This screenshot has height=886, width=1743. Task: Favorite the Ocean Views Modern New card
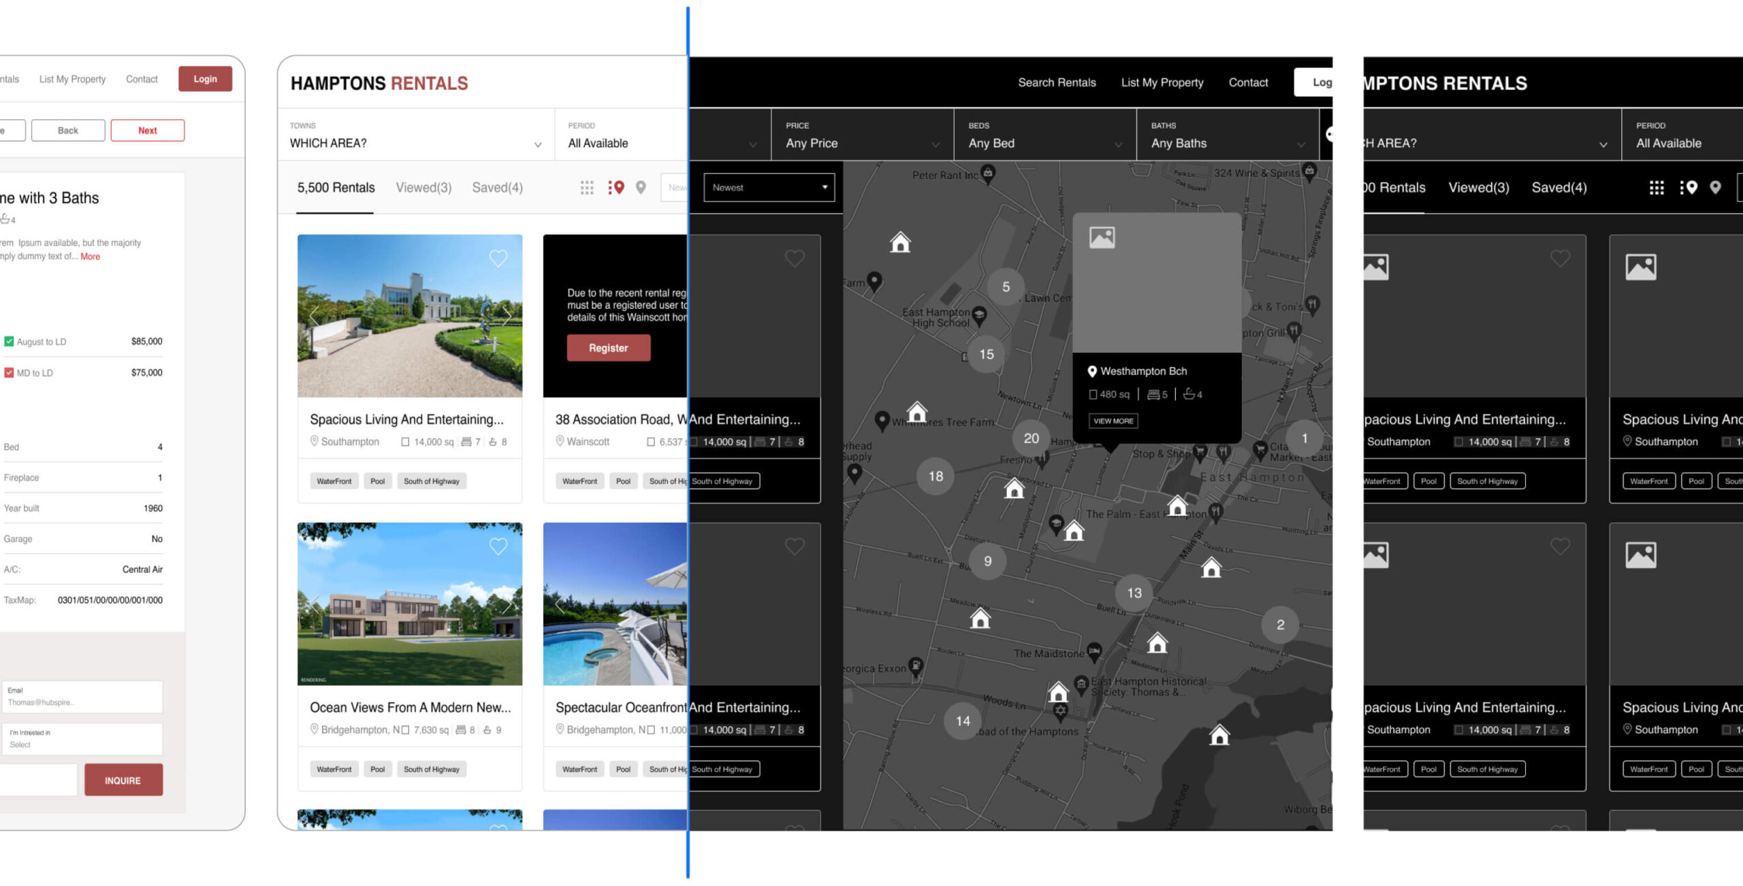498,546
